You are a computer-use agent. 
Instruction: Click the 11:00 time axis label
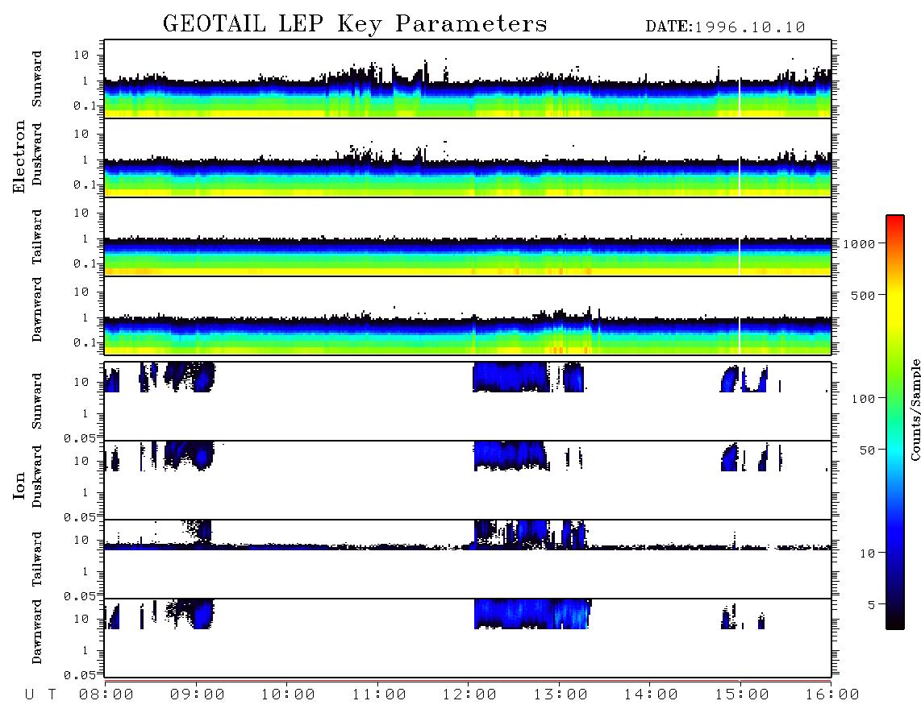click(x=379, y=695)
